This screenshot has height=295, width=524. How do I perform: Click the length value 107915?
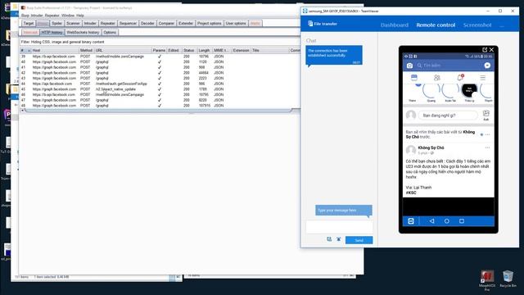pyautogui.click(x=204, y=106)
